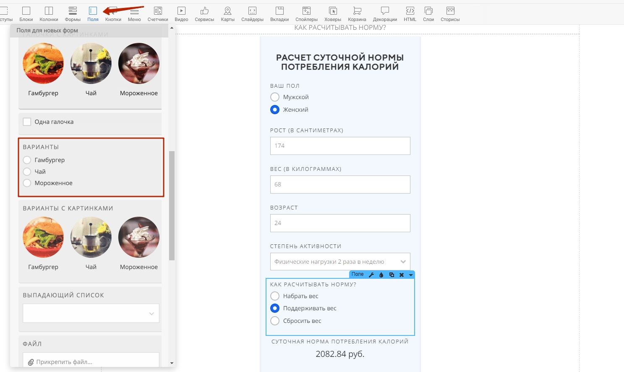Open the Видео elements section
Screen dimensions: 624x372
pyautogui.click(x=181, y=14)
